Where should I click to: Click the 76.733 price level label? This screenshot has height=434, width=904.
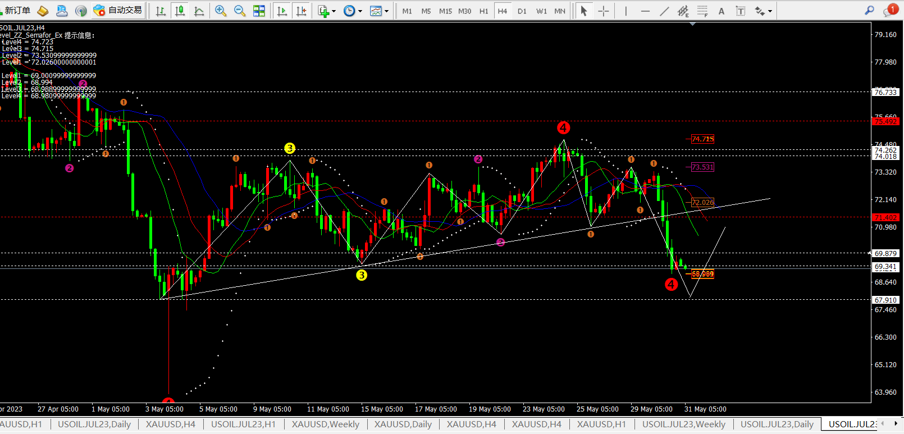pos(886,92)
